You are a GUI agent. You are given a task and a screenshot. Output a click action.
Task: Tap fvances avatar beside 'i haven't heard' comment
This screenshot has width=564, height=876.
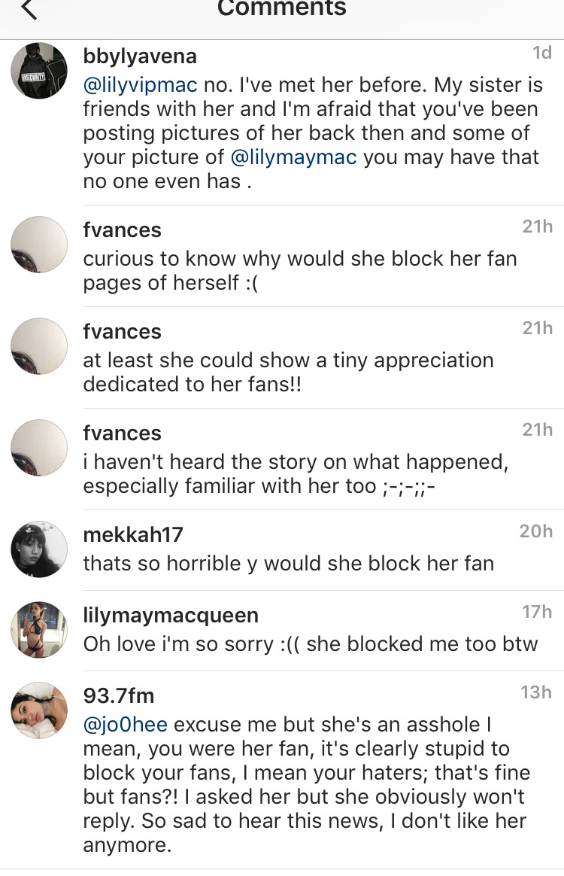(x=39, y=448)
